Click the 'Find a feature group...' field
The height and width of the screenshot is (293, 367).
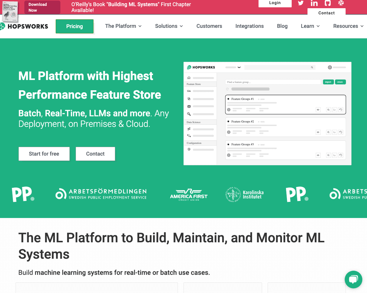[273, 82]
